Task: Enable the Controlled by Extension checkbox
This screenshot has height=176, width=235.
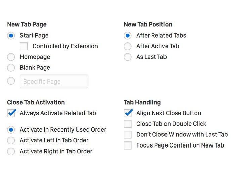Action: click(x=24, y=46)
